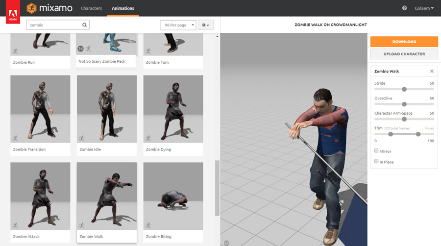Adjust the Overdrive slider handle
Image resolution: width=441 pixels, height=246 pixels.
click(x=404, y=104)
